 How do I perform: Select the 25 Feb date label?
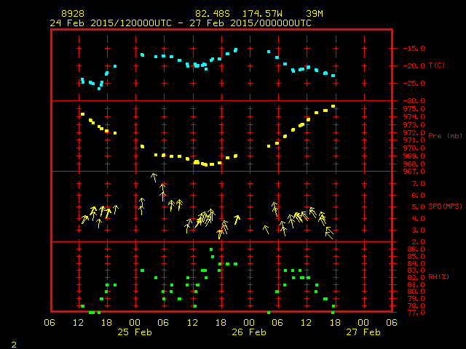(x=135, y=332)
